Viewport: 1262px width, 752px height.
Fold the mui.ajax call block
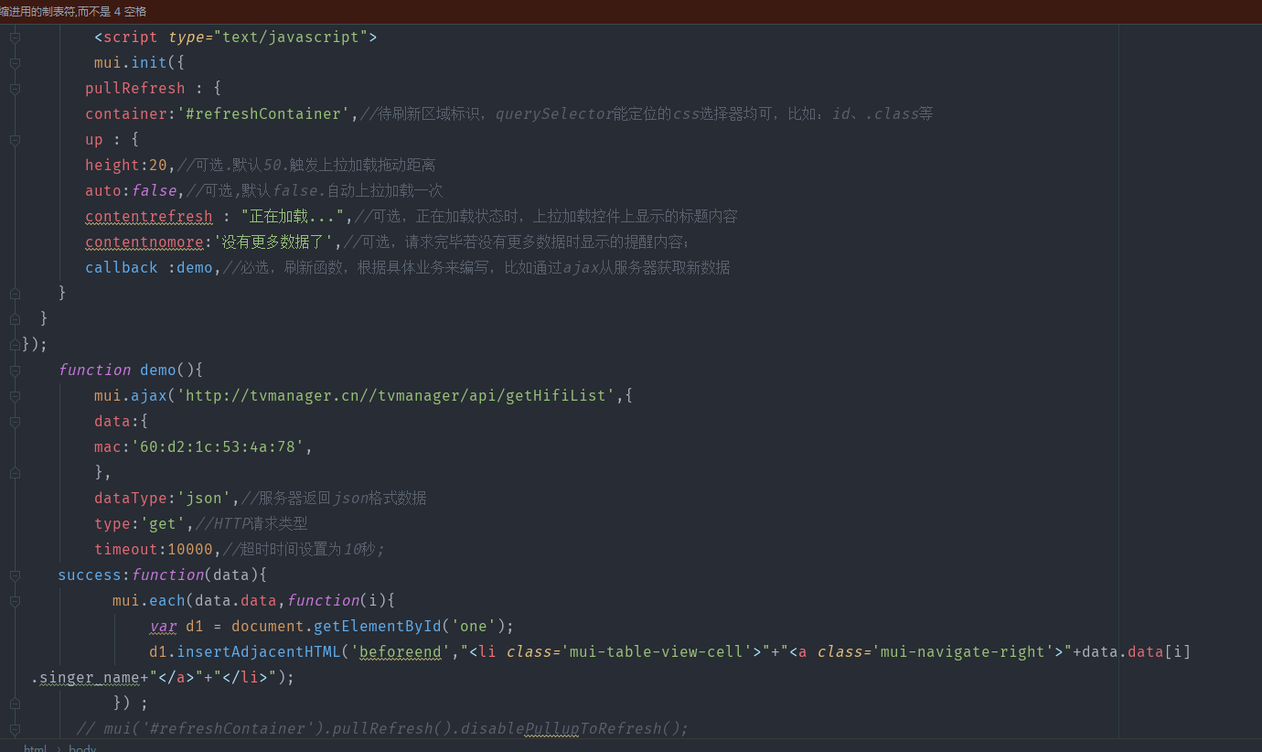click(x=15, y=396)
